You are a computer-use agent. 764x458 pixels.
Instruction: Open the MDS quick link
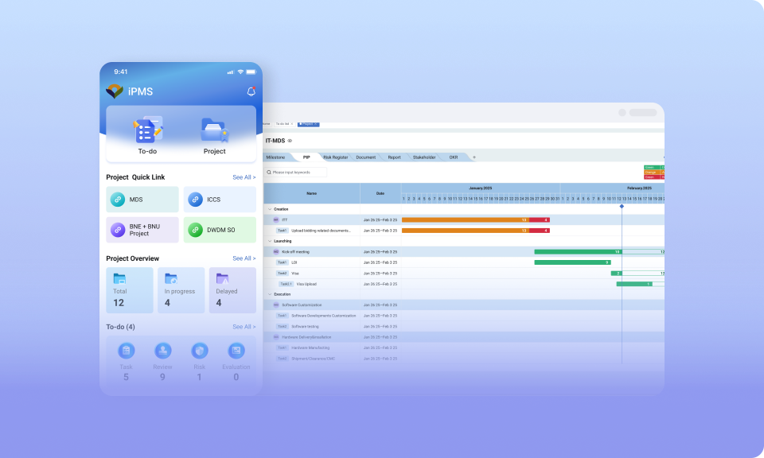117,200
